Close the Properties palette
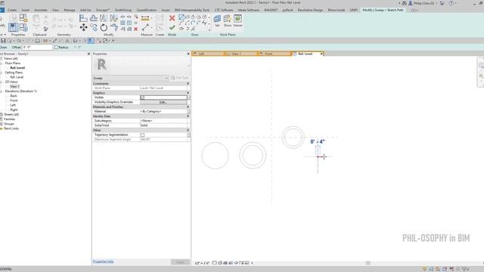 coord(188,54)
